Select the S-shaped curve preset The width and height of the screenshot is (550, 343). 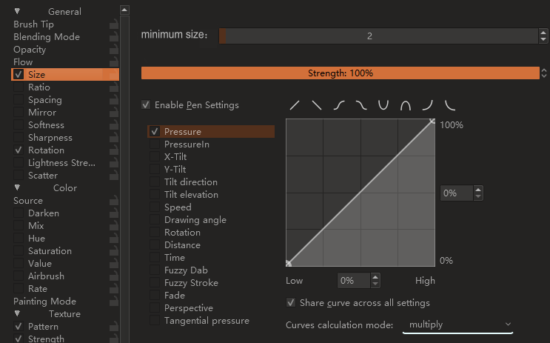click(x=339, y=105)
